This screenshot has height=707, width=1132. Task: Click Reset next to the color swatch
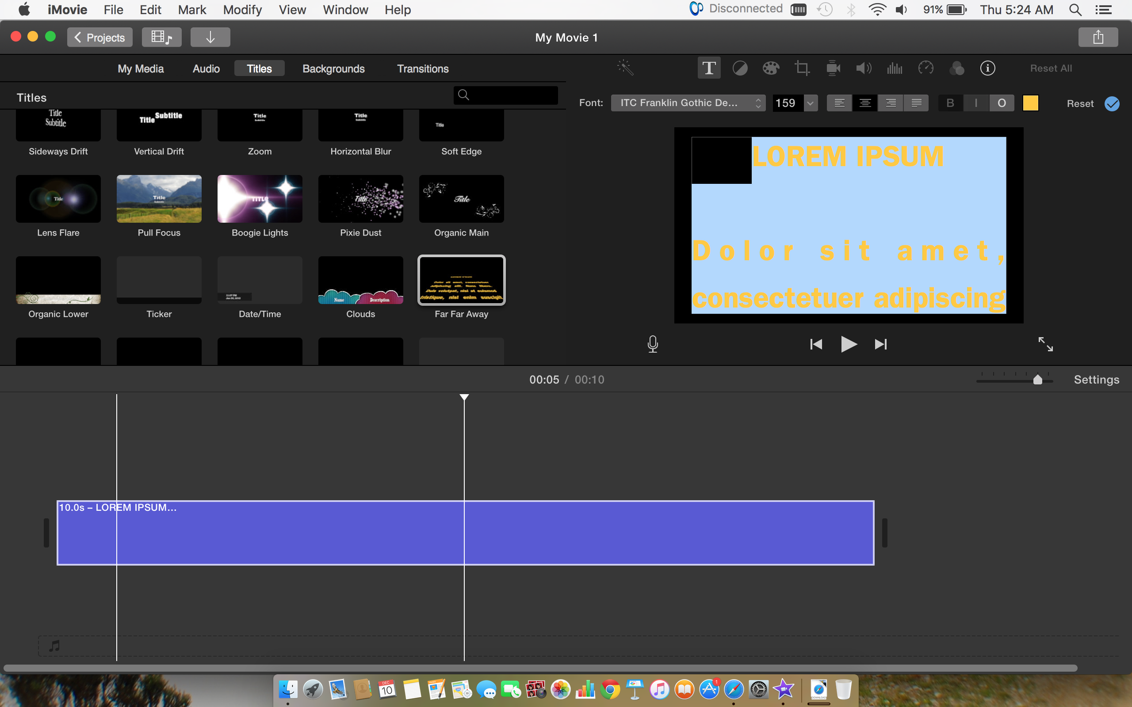coord(1080,103)
